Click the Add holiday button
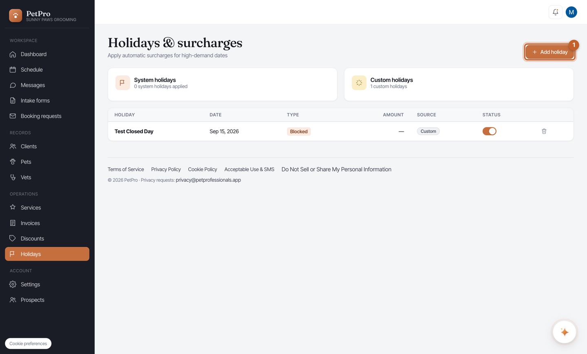The image size is (587, 354). pos(549,52)
